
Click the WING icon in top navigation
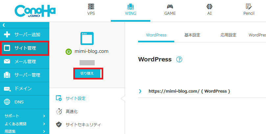click(x=131, y=7)
